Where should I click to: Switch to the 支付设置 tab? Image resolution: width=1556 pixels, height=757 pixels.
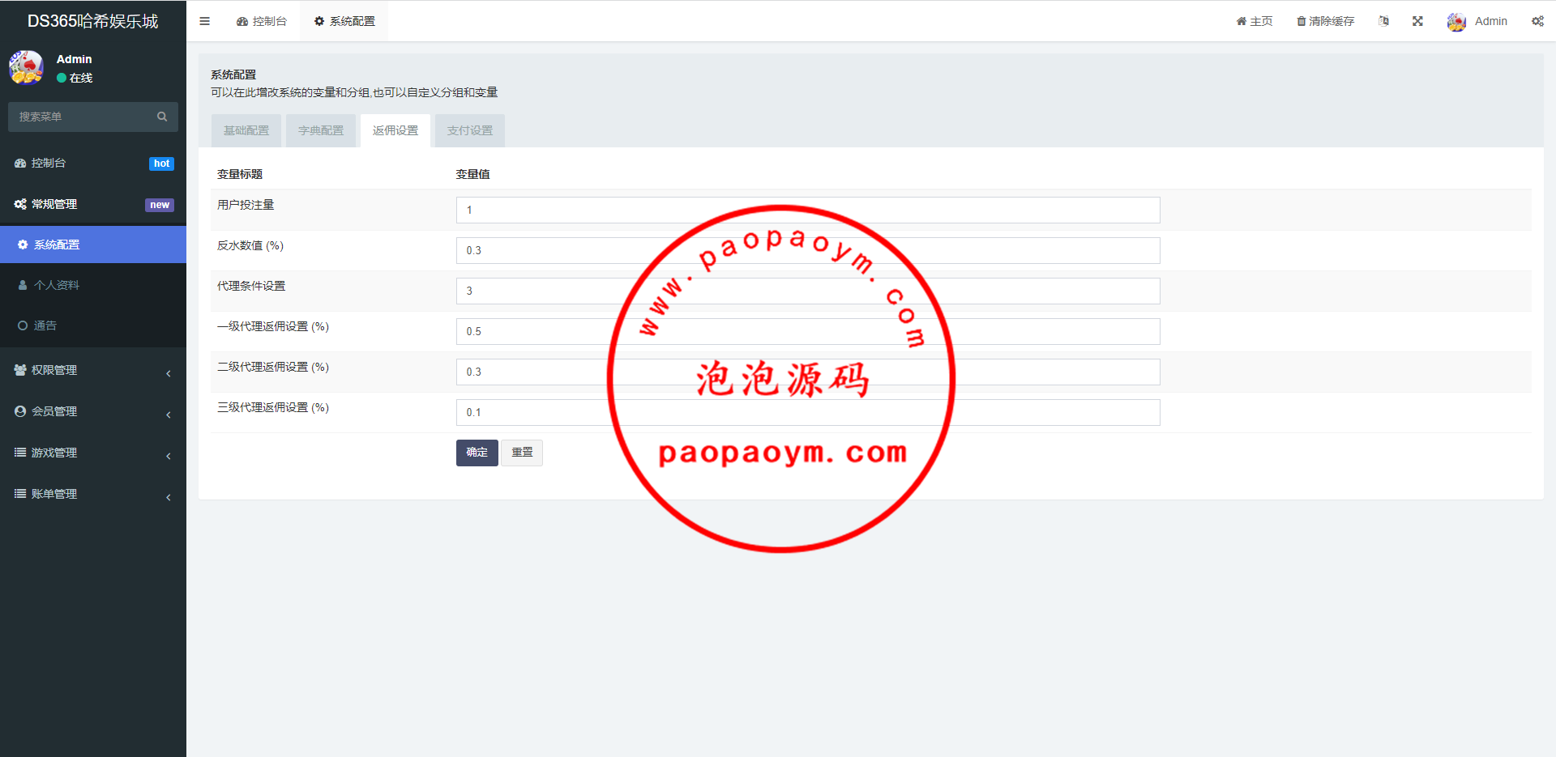point(470,130)
